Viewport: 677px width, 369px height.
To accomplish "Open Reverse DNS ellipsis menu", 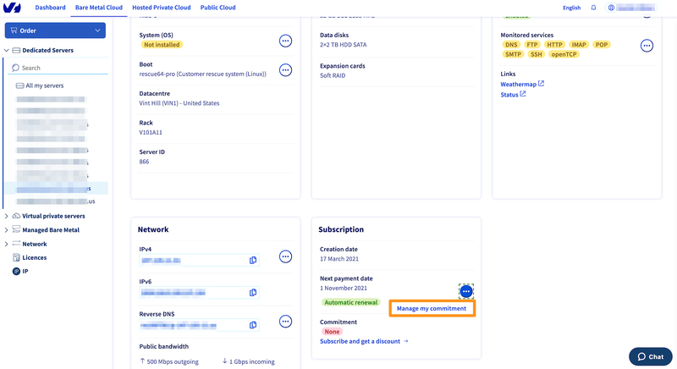I will pos(285,321).
